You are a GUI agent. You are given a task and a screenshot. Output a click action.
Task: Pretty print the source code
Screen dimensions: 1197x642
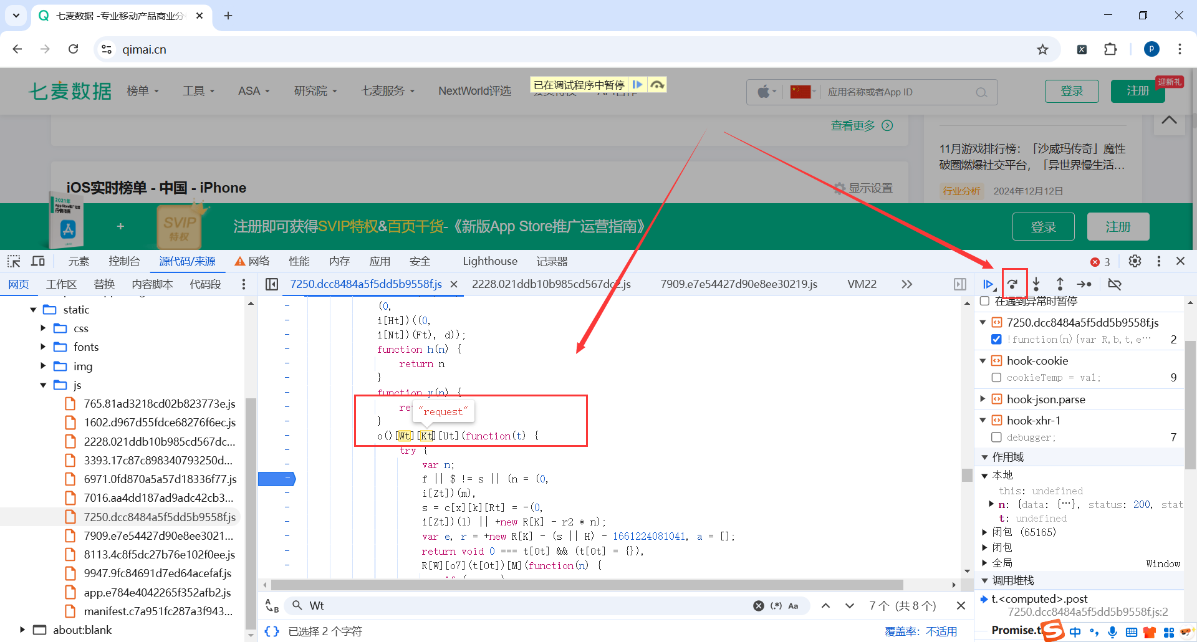click(272, 631)
